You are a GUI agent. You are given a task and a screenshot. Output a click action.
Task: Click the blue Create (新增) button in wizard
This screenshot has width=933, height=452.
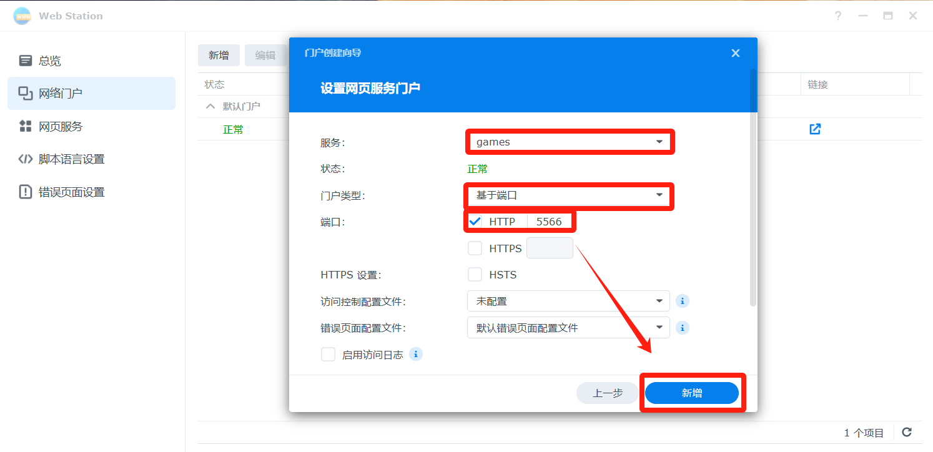coord(691,393)
